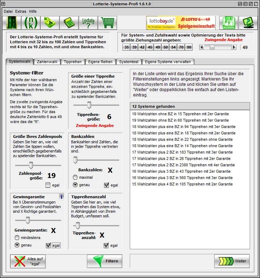Open the (n k) binomial calculator icon
This screenshot has height=278, width=260.
(x=31, y=23)
